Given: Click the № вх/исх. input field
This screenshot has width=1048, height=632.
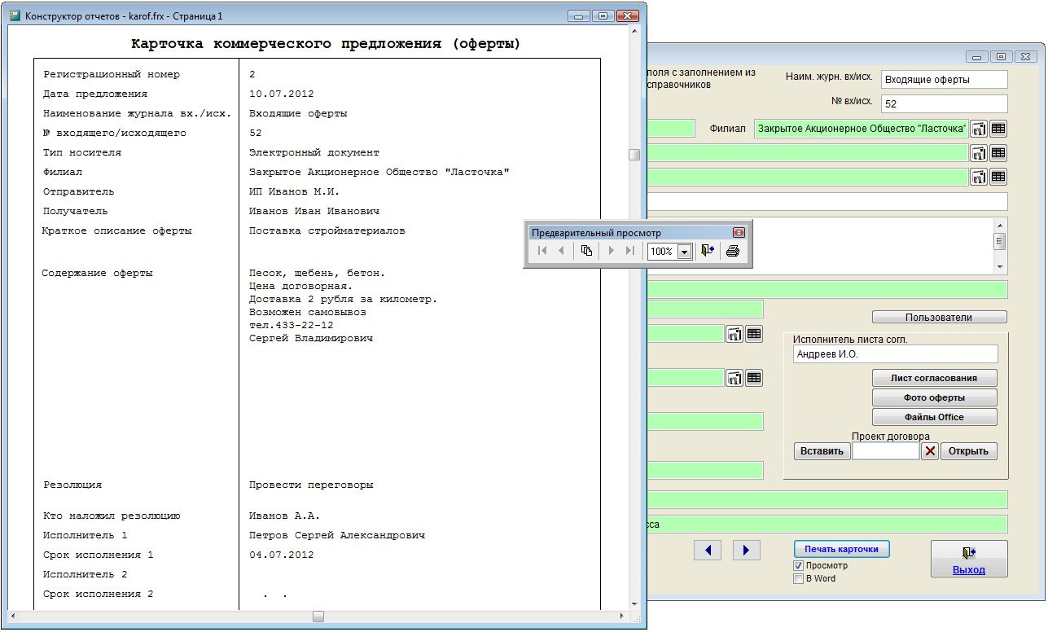Looking at the screenshot, I should (944, 104).
